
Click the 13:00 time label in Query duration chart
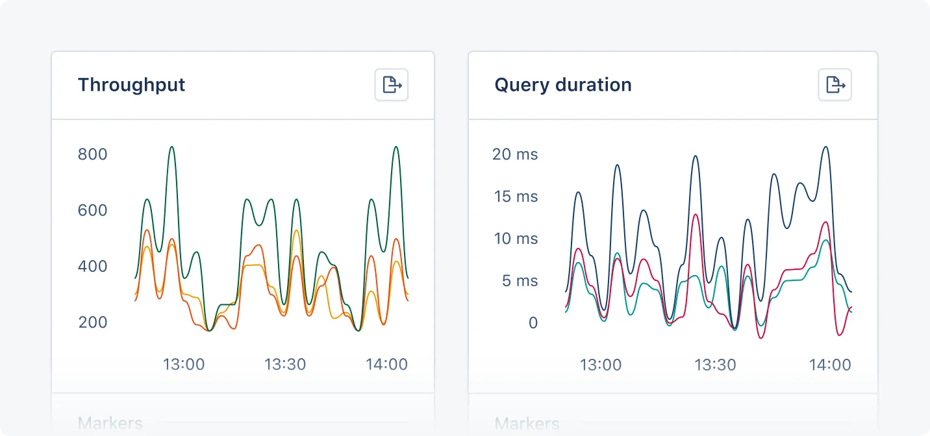601,365
